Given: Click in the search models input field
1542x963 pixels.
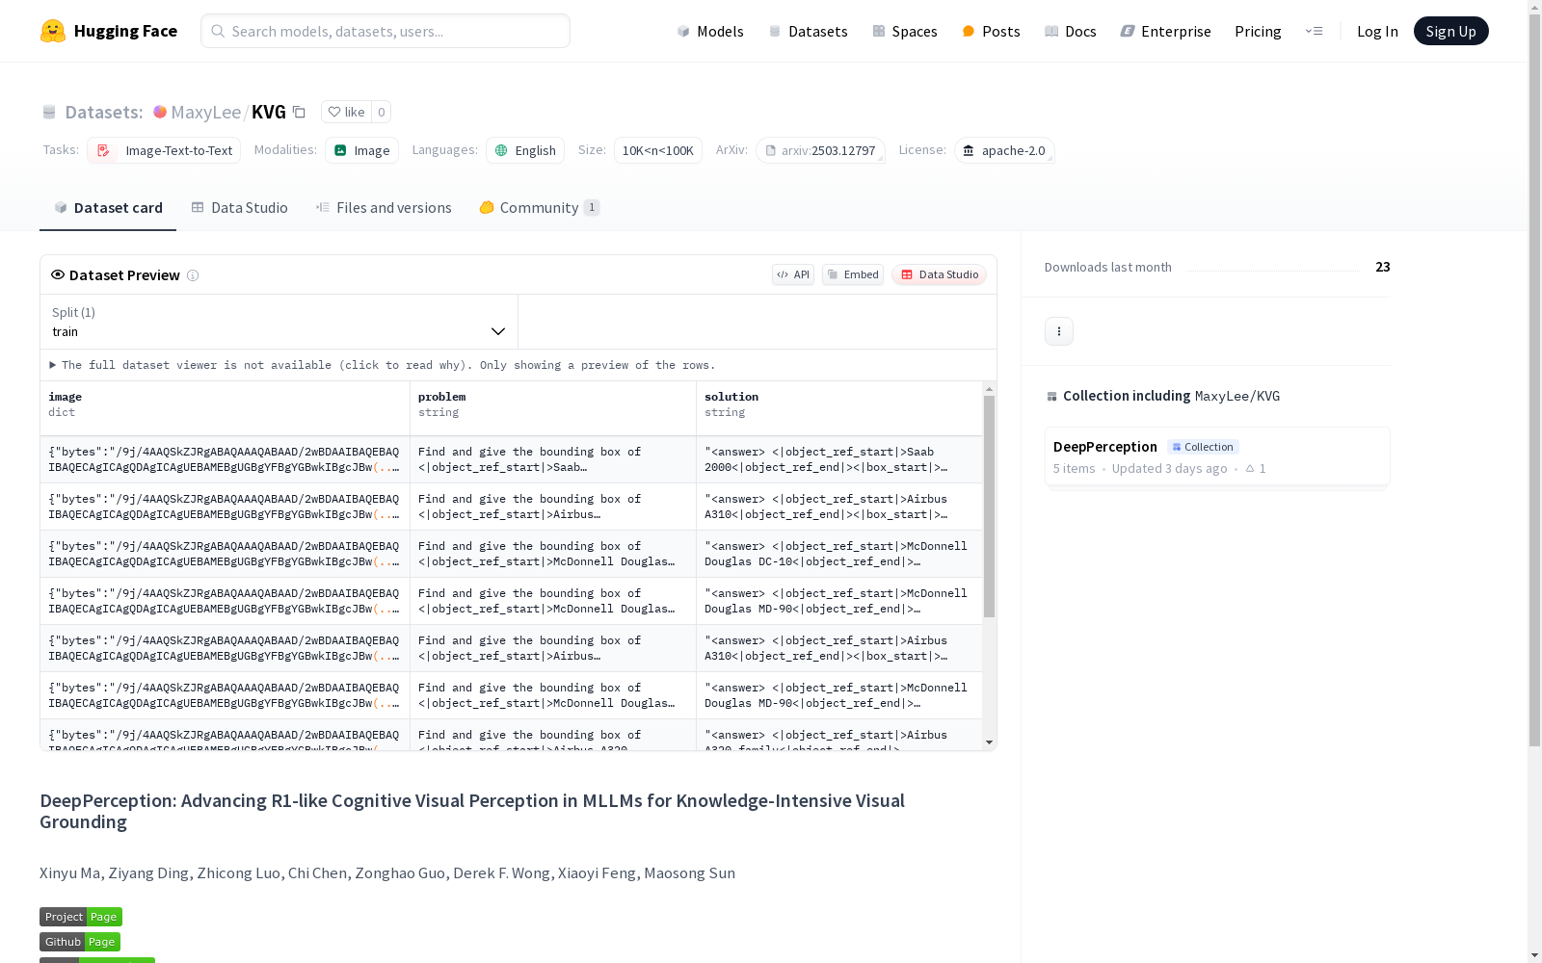Looking at the screenshot, I should coord(385,31).
